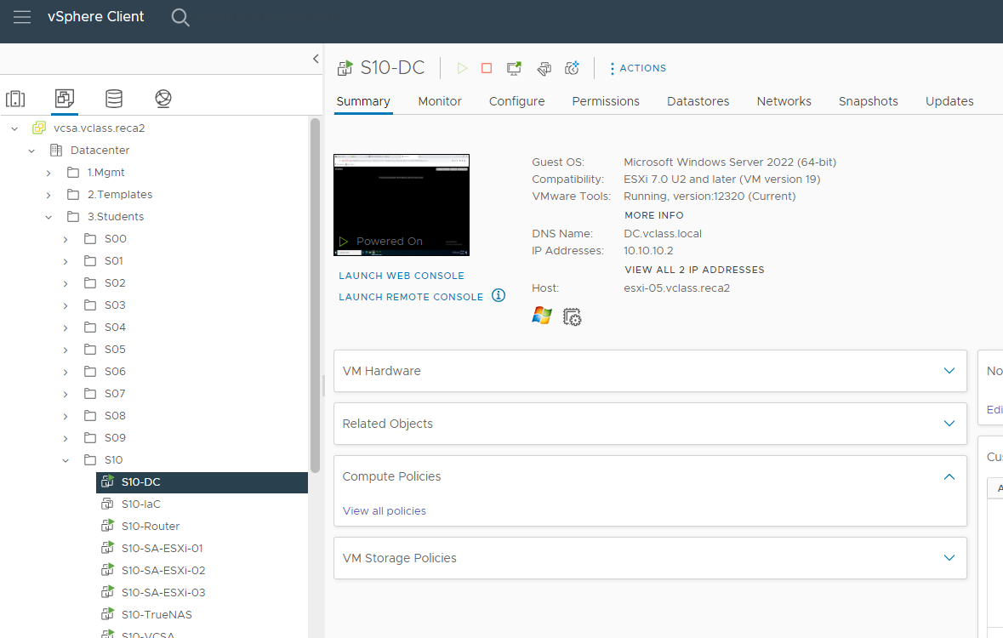The image size is (1003, 638).
Task: Open the Summary tab
Action: 363,101
